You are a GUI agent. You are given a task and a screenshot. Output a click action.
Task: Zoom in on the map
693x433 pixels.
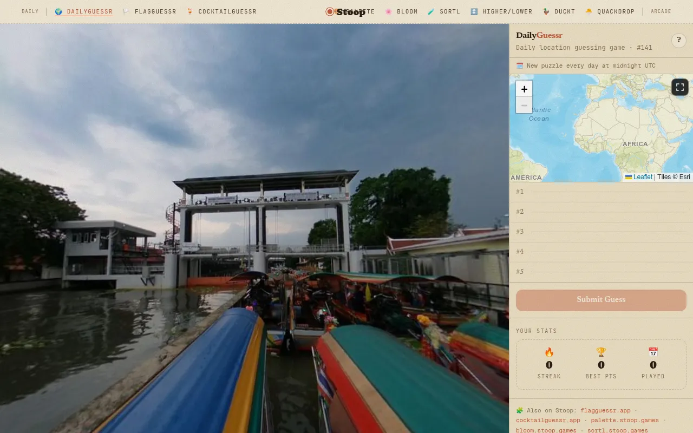pos(524,89)
